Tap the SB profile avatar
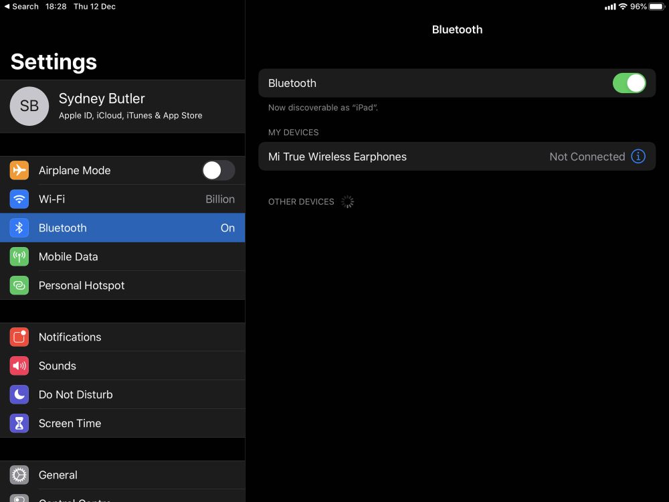 [29, 106]
